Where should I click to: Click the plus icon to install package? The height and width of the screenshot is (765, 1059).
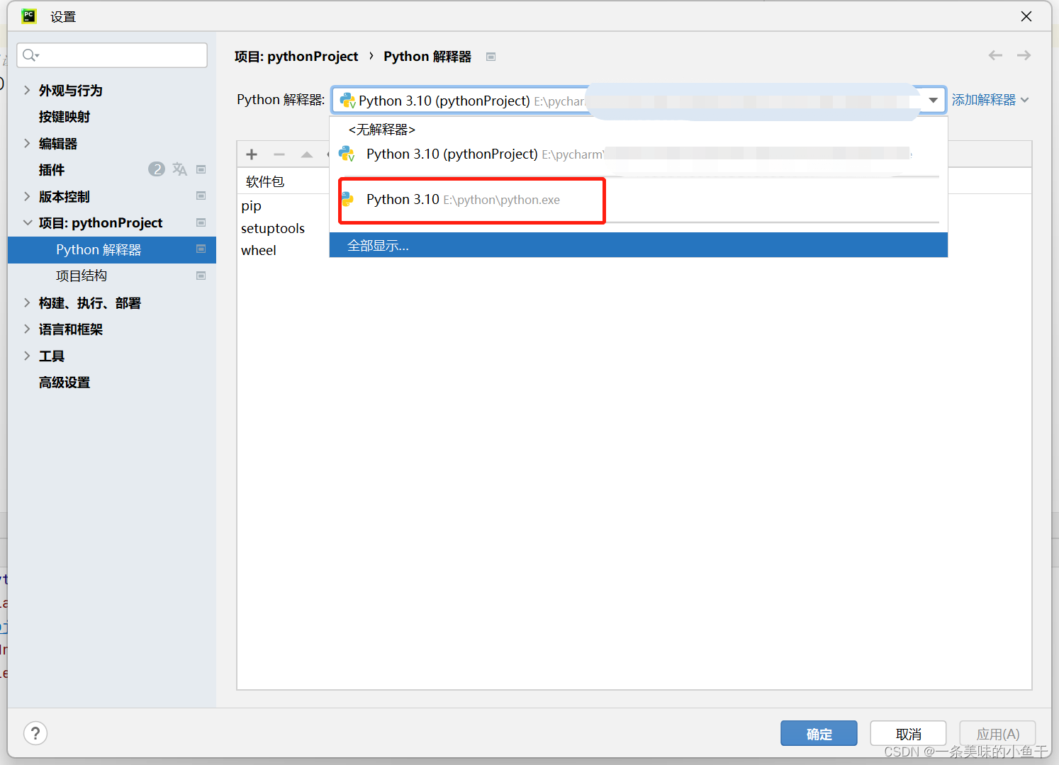pos(252,154)
